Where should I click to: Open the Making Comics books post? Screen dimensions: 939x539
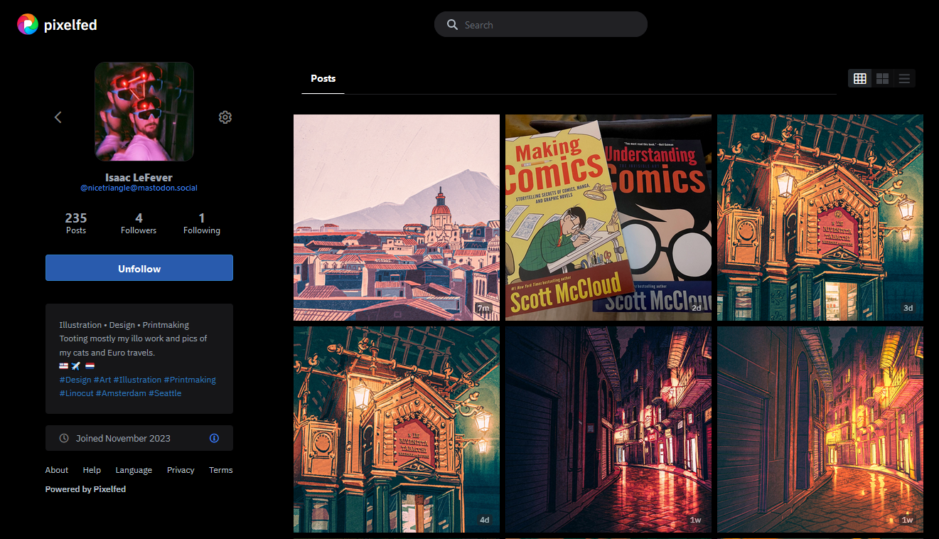608,218
